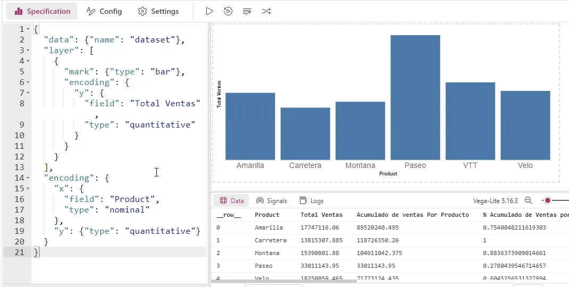Open the Settings tab
Viewport: 569px width, 287px height.
158,11
